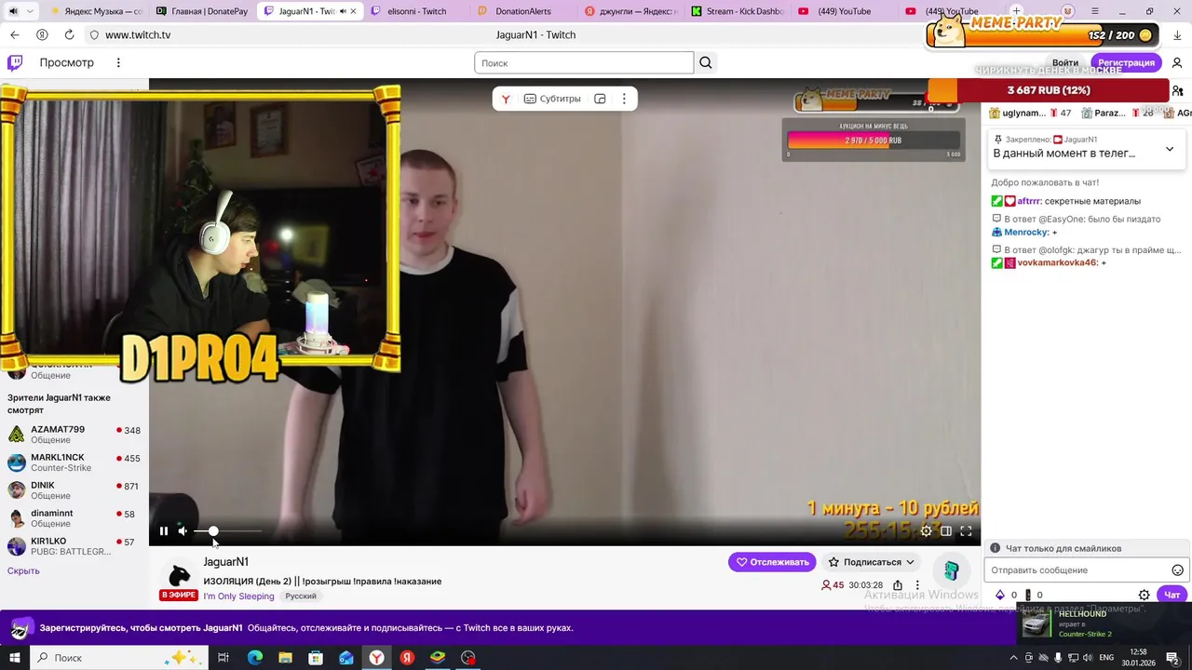Open video overlay three-dot options
This screenshot has width=1192, height=670.
point(624,99)
